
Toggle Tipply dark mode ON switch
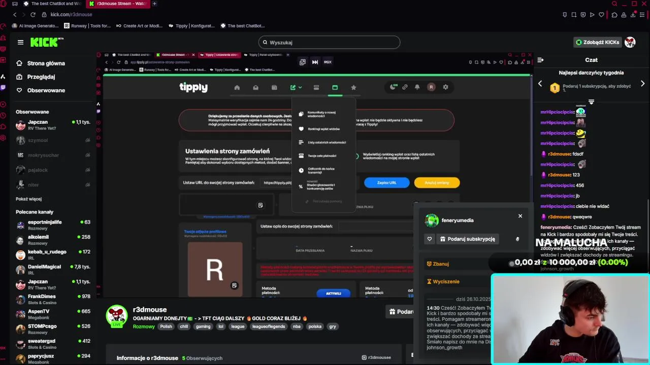click(393, 87)
